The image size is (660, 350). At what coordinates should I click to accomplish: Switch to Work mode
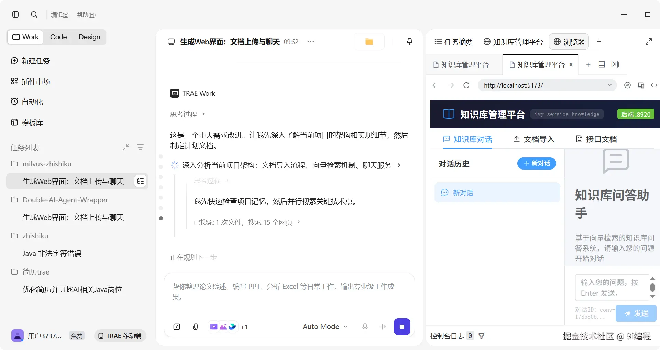pyautogui.click(x=25, y=37)
